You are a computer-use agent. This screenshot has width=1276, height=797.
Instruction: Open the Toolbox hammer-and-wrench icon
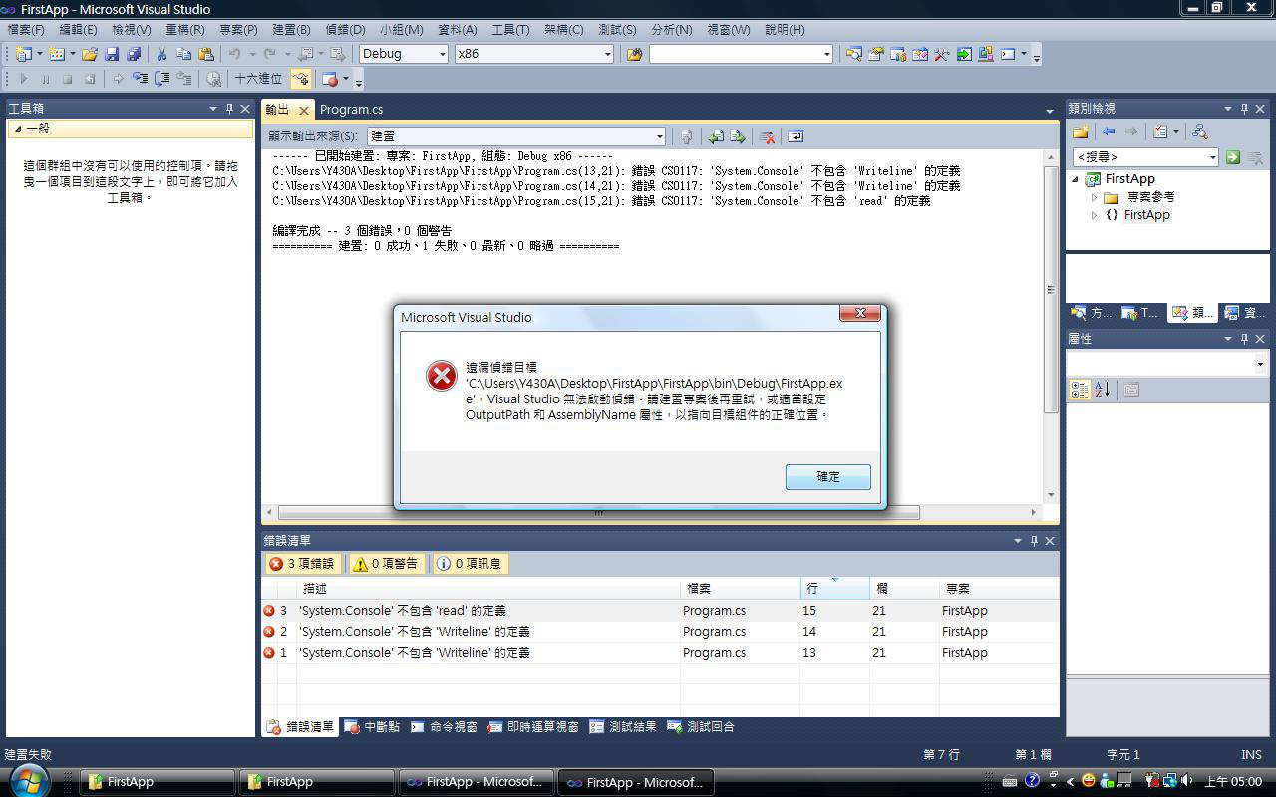942,54
